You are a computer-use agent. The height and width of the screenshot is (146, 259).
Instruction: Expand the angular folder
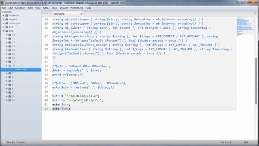coord(4,19)
